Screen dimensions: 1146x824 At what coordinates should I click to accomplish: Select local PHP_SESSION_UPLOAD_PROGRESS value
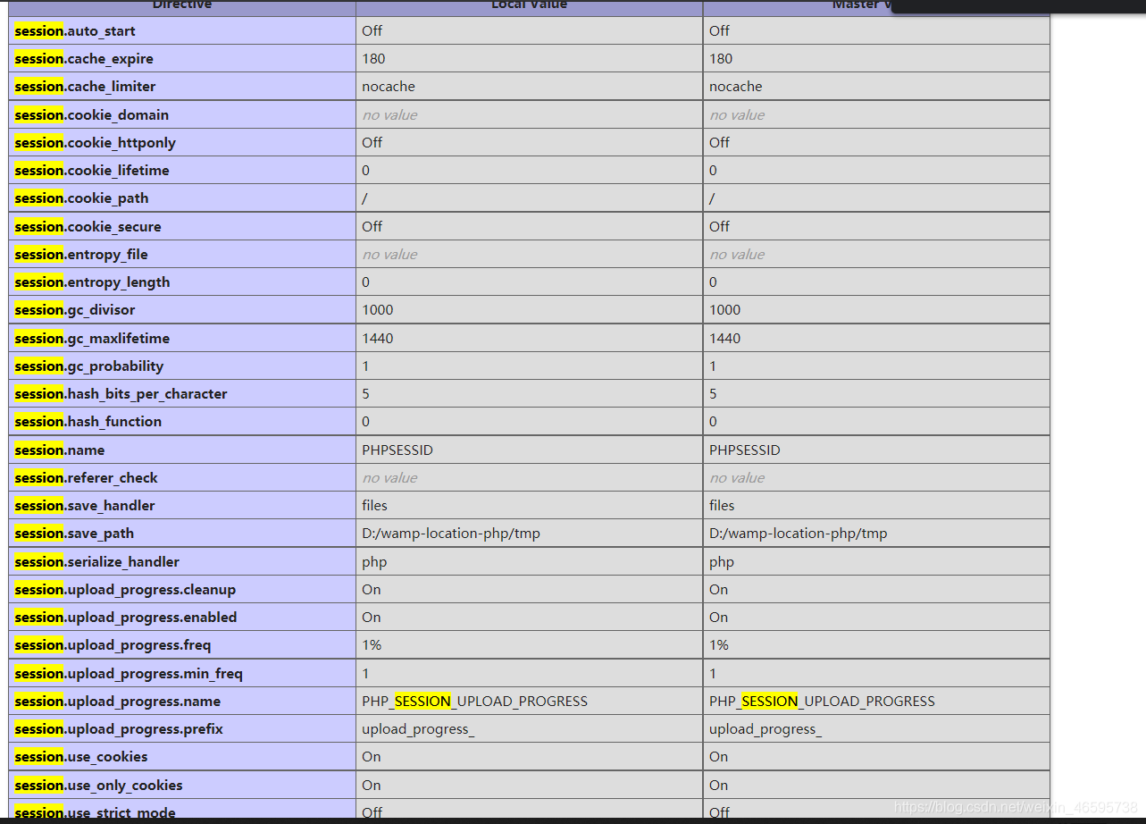475,702
